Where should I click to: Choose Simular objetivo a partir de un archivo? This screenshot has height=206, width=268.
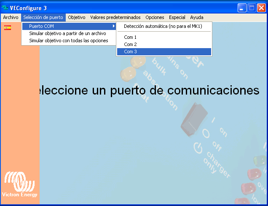click(x=69, y=34)
